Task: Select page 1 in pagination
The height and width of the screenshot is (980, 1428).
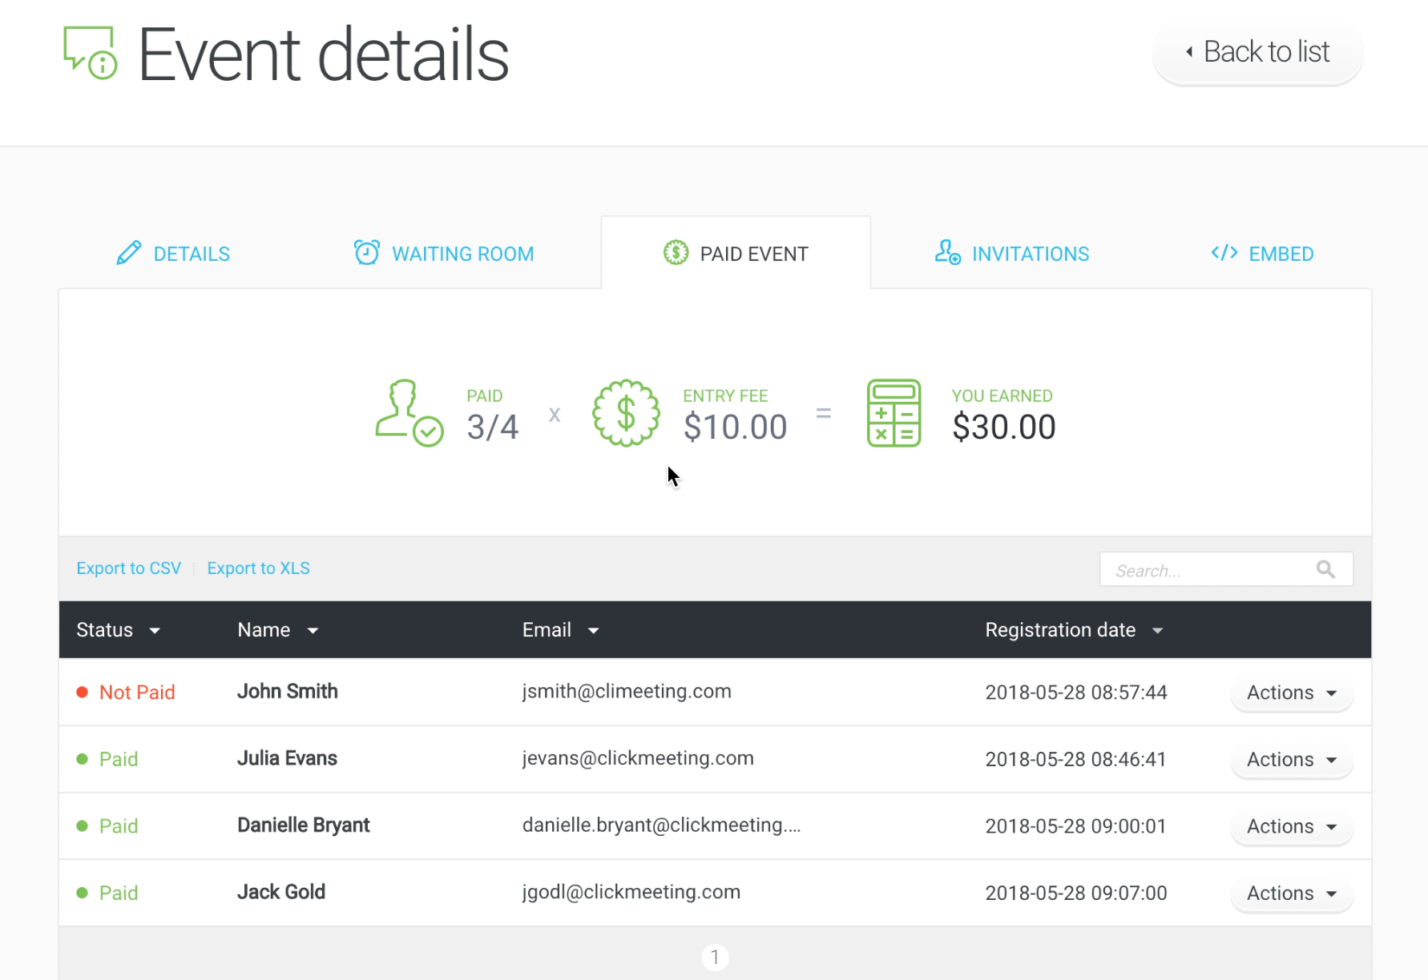Action: click(715, 957)
